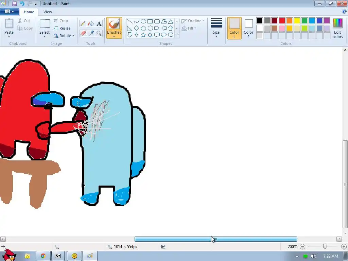Screen dimensions: 348x261
Task: Click the zoom in plus button
Action: (344, 247)
